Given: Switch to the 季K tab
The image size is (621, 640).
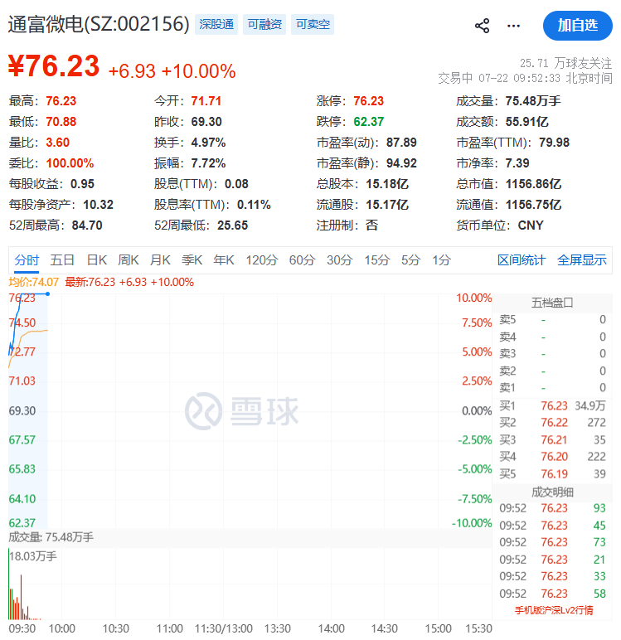Looking at the screenshot, I should (x=192, y=260).
